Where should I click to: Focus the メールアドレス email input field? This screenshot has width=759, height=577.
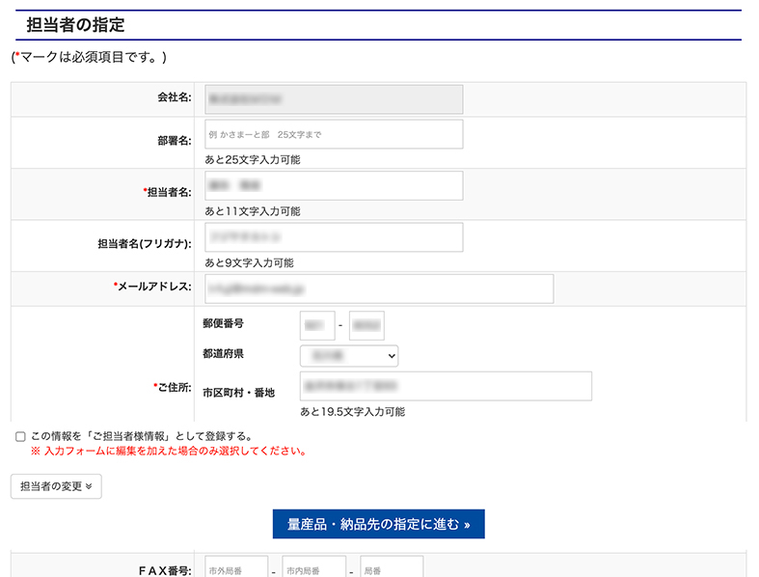(378, 288)
